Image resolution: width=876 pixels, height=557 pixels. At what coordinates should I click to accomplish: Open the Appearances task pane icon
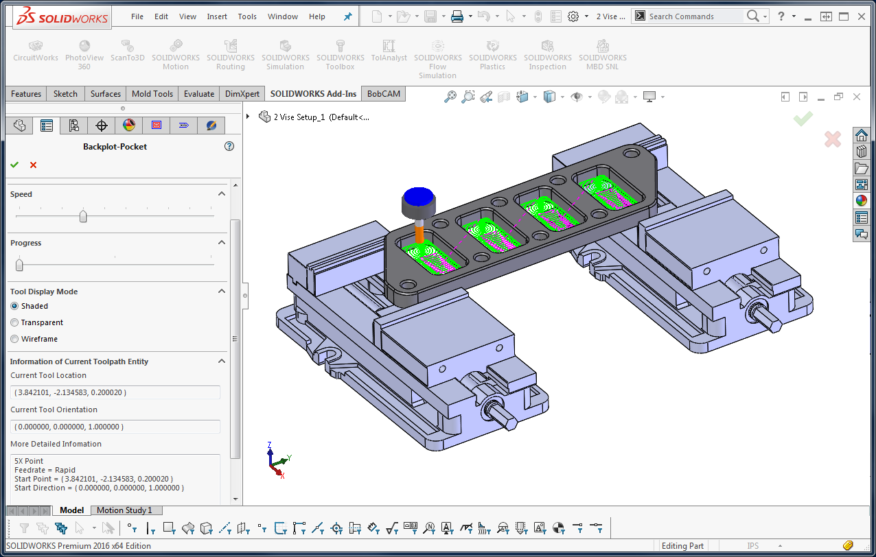(861, 201)
